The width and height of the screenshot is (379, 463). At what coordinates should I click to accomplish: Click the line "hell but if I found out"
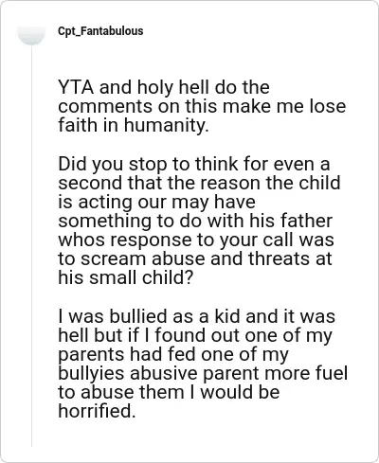click(x=195, y=335)
